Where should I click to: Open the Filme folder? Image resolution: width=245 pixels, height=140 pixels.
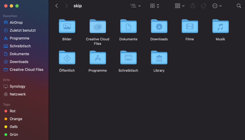pyautogui.click(x=190, y=26)
